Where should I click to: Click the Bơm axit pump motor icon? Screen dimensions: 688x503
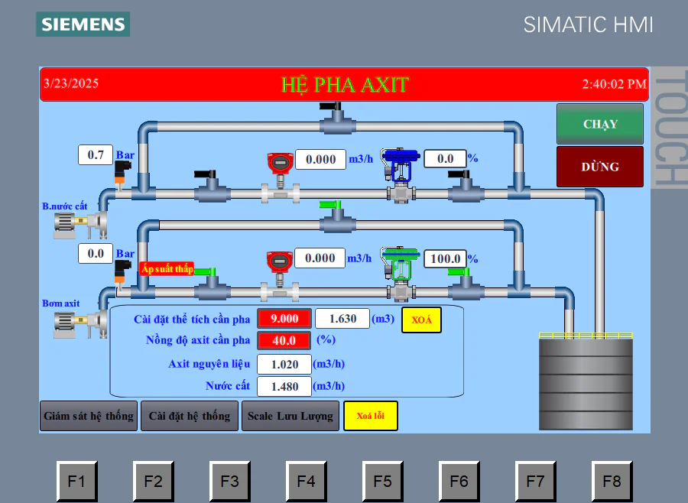click(80, 324)
